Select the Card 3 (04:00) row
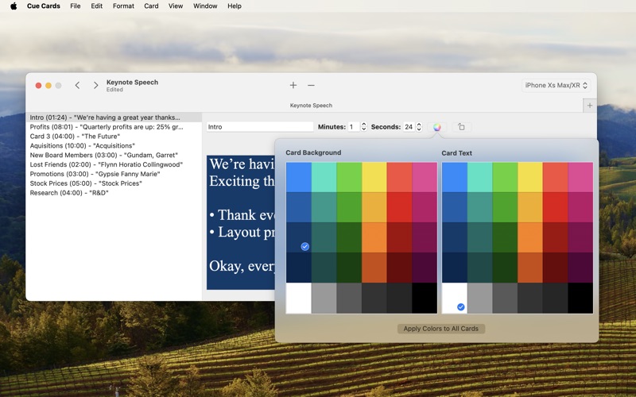Image resolution: width=636 pixels, height=397 pixels. 114,136
